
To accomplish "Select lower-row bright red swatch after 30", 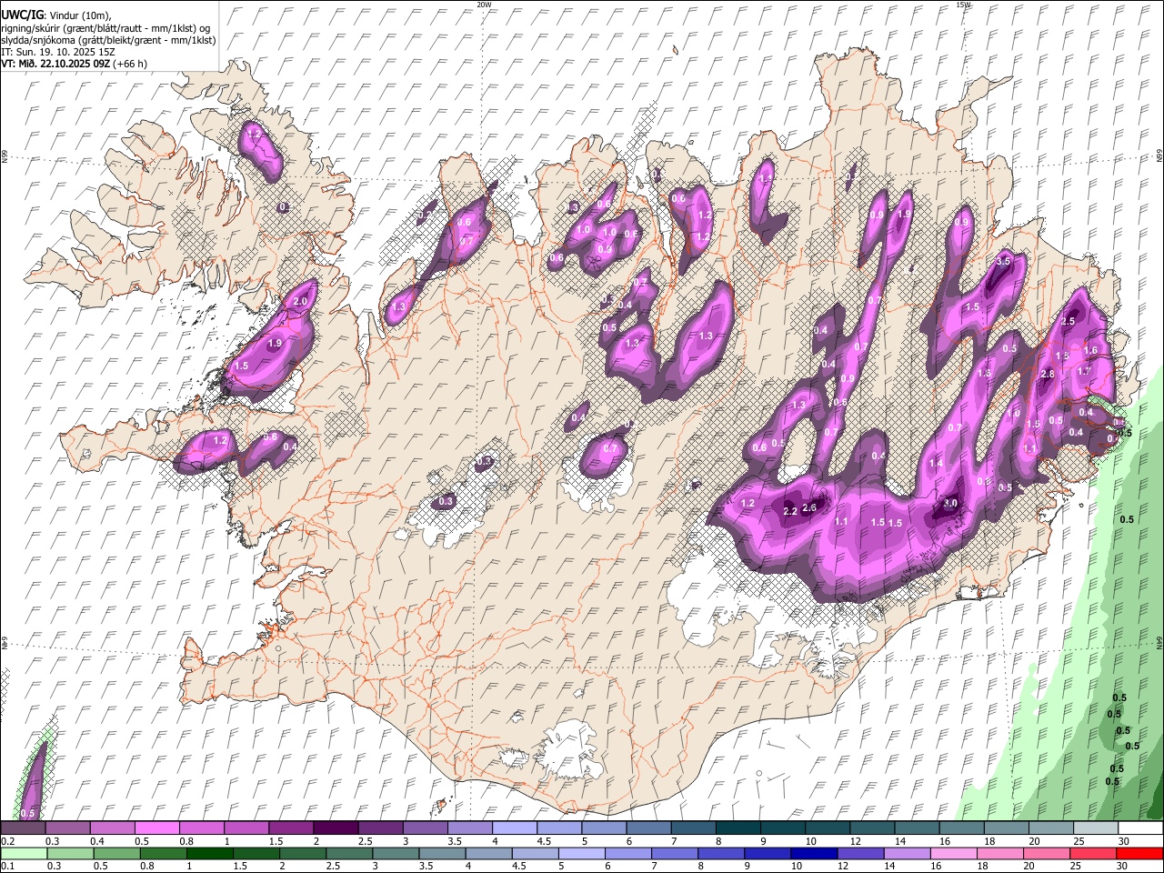I will pos(1139,854).
